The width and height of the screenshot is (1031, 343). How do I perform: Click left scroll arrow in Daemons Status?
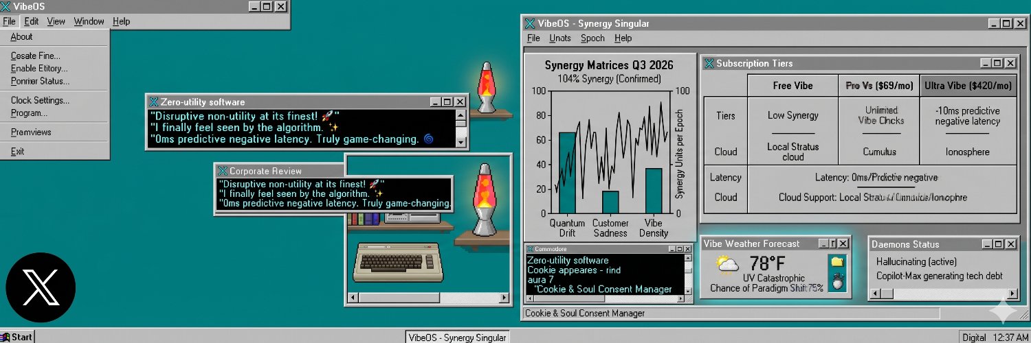[x=875, y=294]
